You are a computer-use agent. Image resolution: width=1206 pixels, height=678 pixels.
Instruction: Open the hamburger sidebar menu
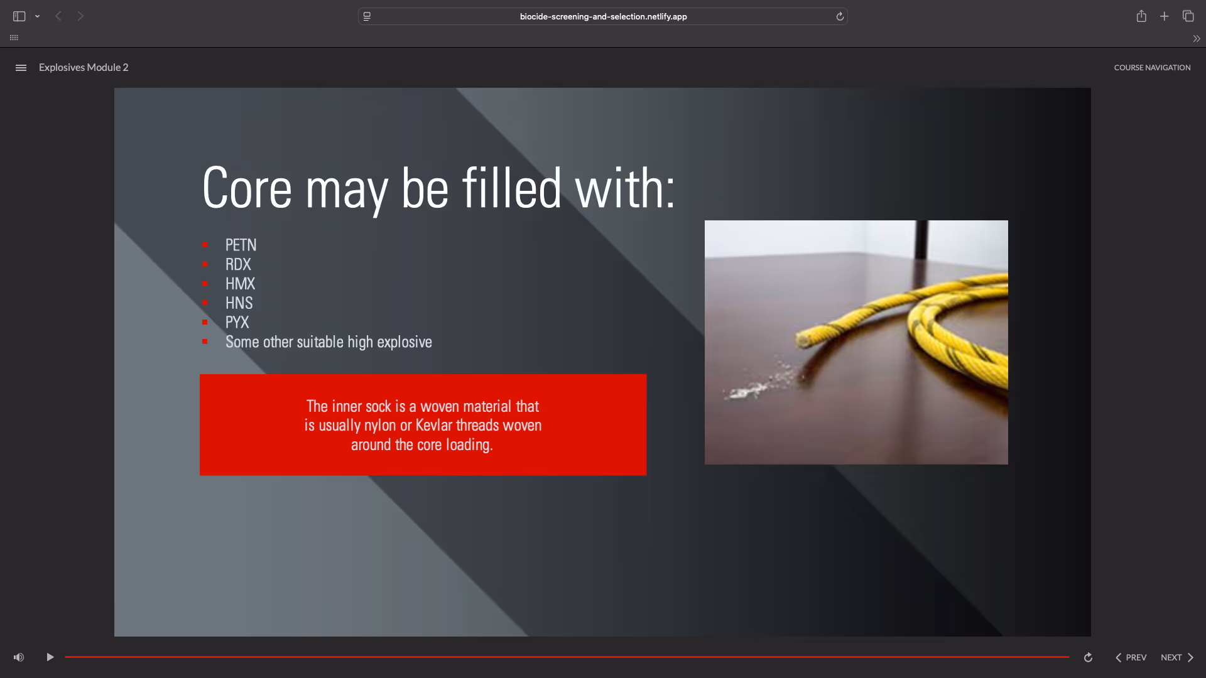coord(21,68)
